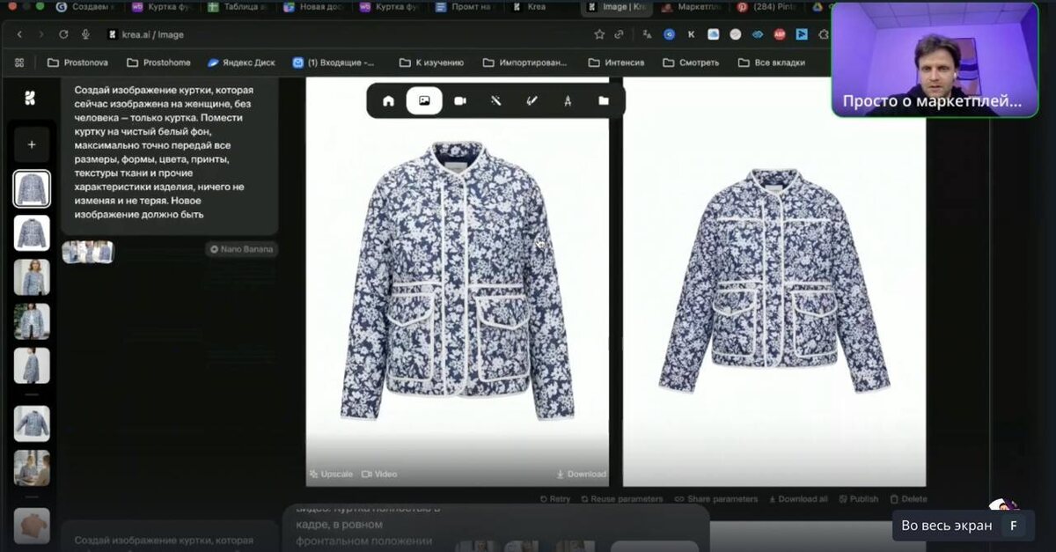Switch to the (284) Pinterest tab
1056x552 pixels.
[767, 7]
